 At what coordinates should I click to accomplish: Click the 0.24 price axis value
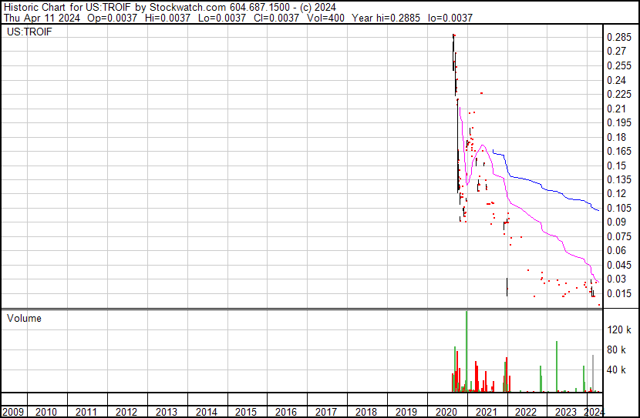[x=616, y=80]
